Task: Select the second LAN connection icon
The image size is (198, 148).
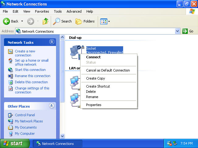Action: (75, 100)
